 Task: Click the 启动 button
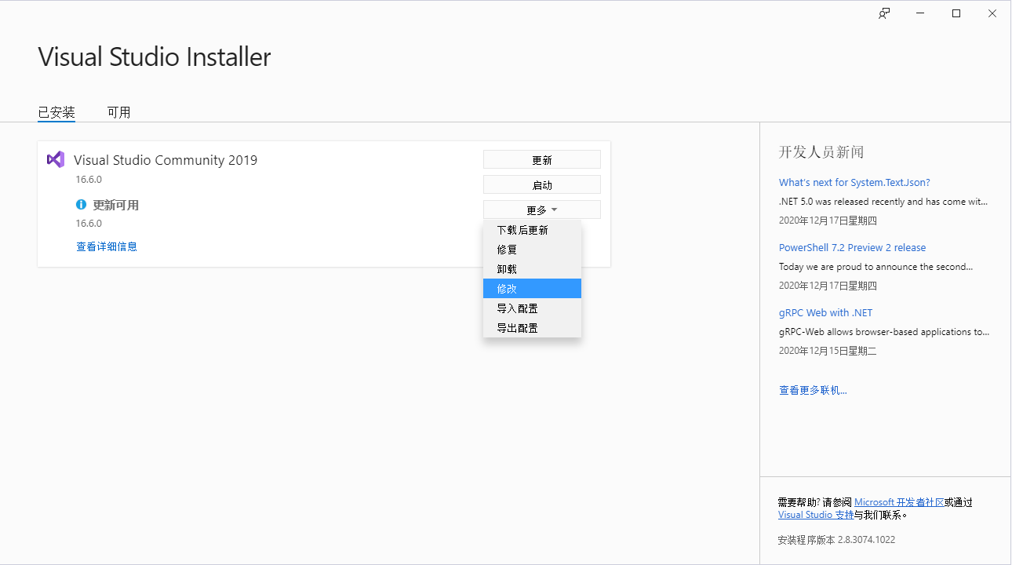tap(542, 184)
